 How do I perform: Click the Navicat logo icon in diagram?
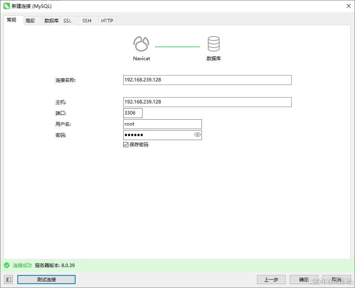(x=141, y=44)
